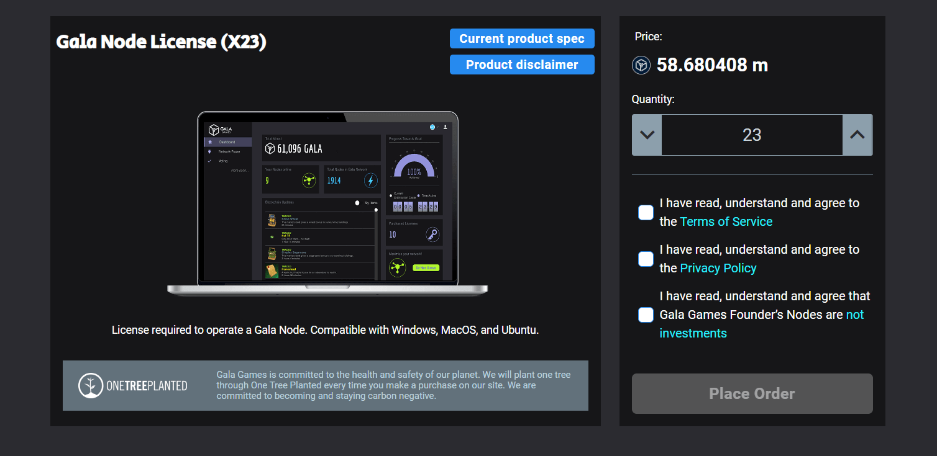Click the license compatibility description text
The image size is (937, 456).
point(325,330)
